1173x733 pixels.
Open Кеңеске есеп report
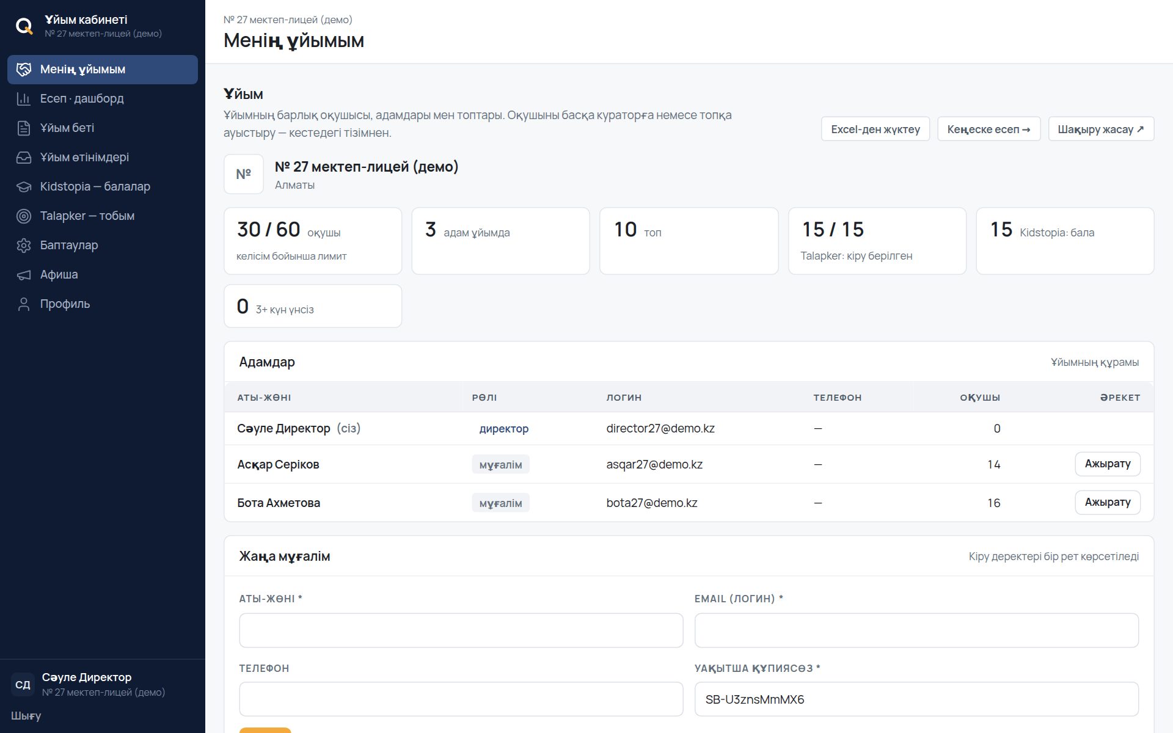(x=988, y=129)
